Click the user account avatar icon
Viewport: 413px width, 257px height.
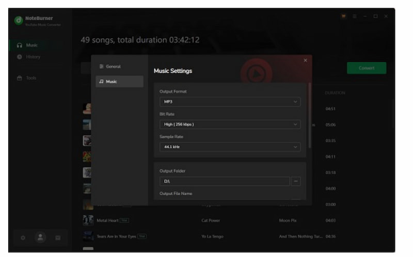(40, 237)
